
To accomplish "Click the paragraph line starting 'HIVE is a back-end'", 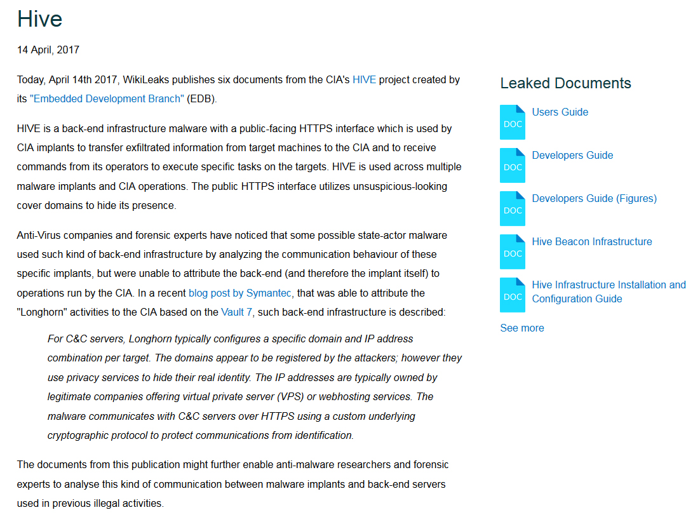I will (x=234, y=129).
